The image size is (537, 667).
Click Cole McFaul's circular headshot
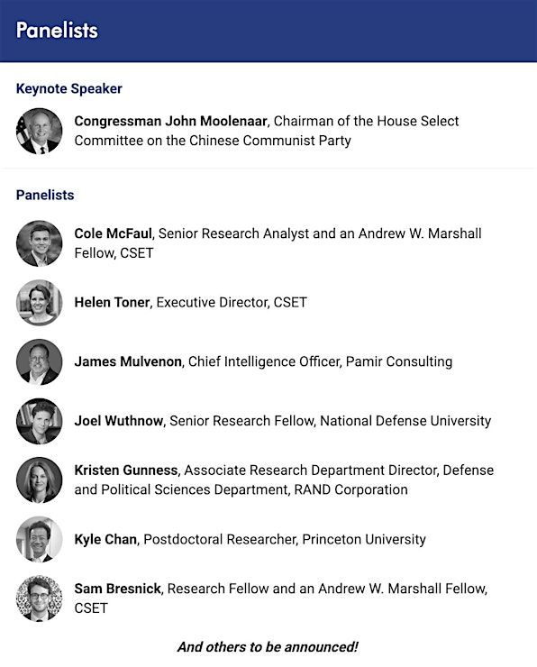[39, 243]
